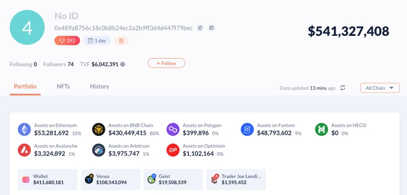
Task: Select the Avalanche chain icon
Action: pyautogui.click(x=24, y=150)
